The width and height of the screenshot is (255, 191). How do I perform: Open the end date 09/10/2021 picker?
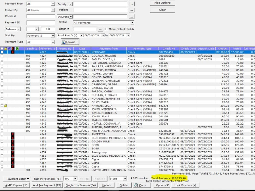(128, 35)
